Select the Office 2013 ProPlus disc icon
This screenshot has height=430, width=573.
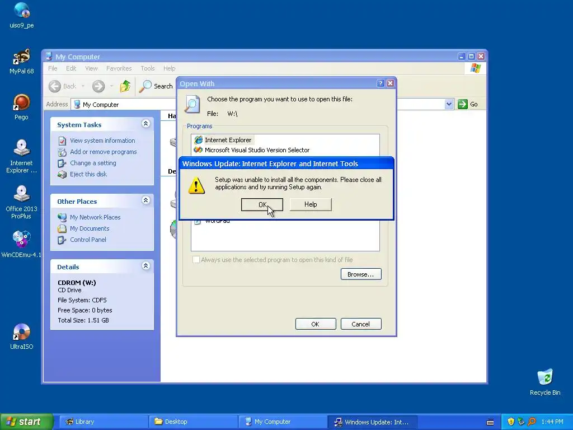(x=22, y=202)
